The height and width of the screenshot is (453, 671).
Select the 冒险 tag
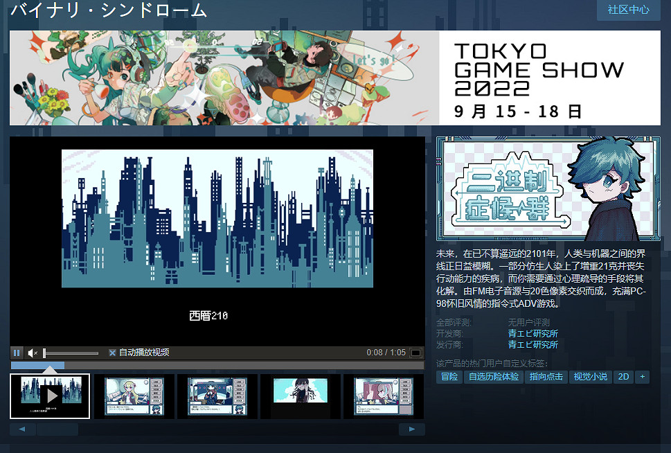point(449,377)
